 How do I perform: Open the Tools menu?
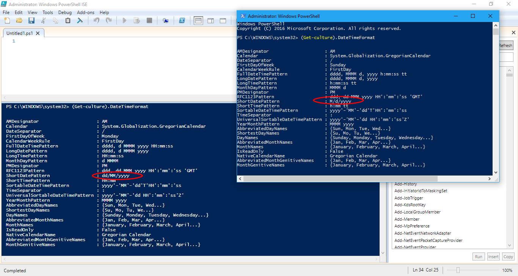point(48,13)
